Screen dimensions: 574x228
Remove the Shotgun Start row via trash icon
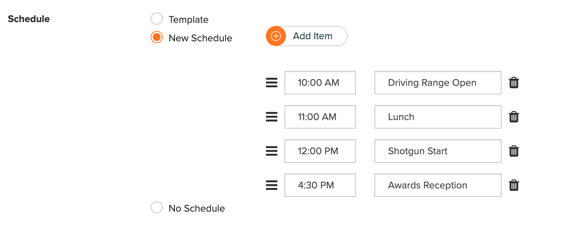point(514,151)
